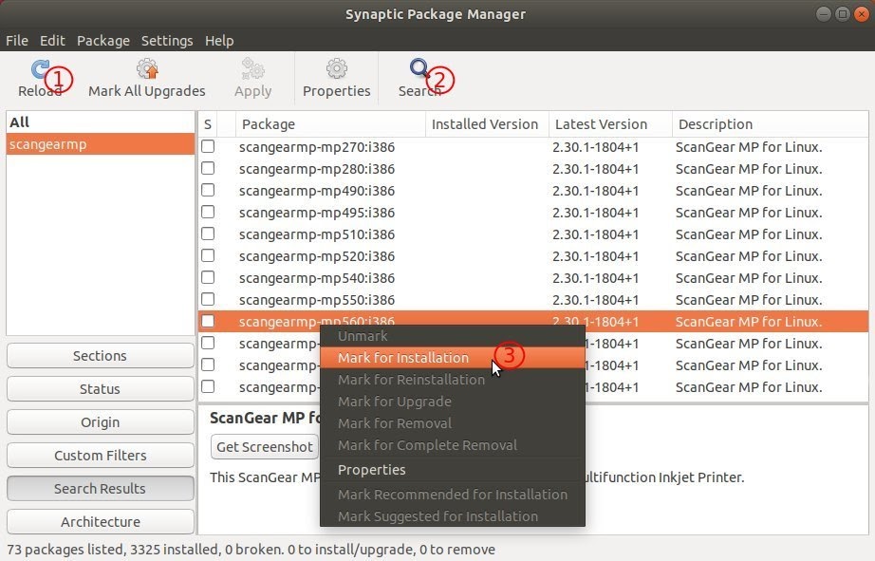
Task: Open the Package menu
Action: point(102,40)
